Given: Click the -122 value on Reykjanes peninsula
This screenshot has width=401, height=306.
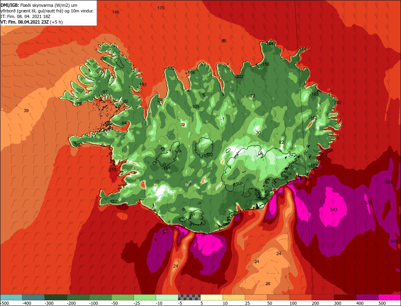Looking at the screenshot, I should point(113,202).
